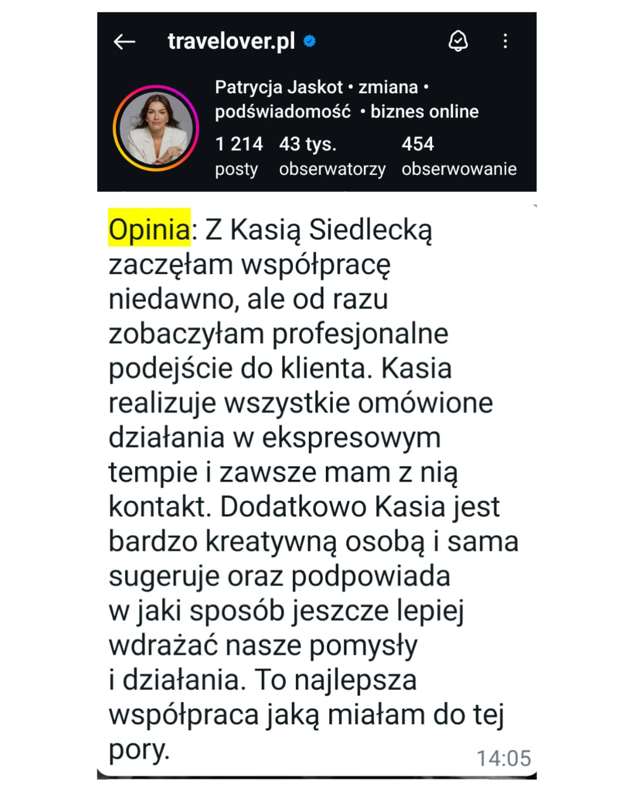Screen dimensions: 634x792
Task: Click the travelover.pl username title
Action: point(231,41)
